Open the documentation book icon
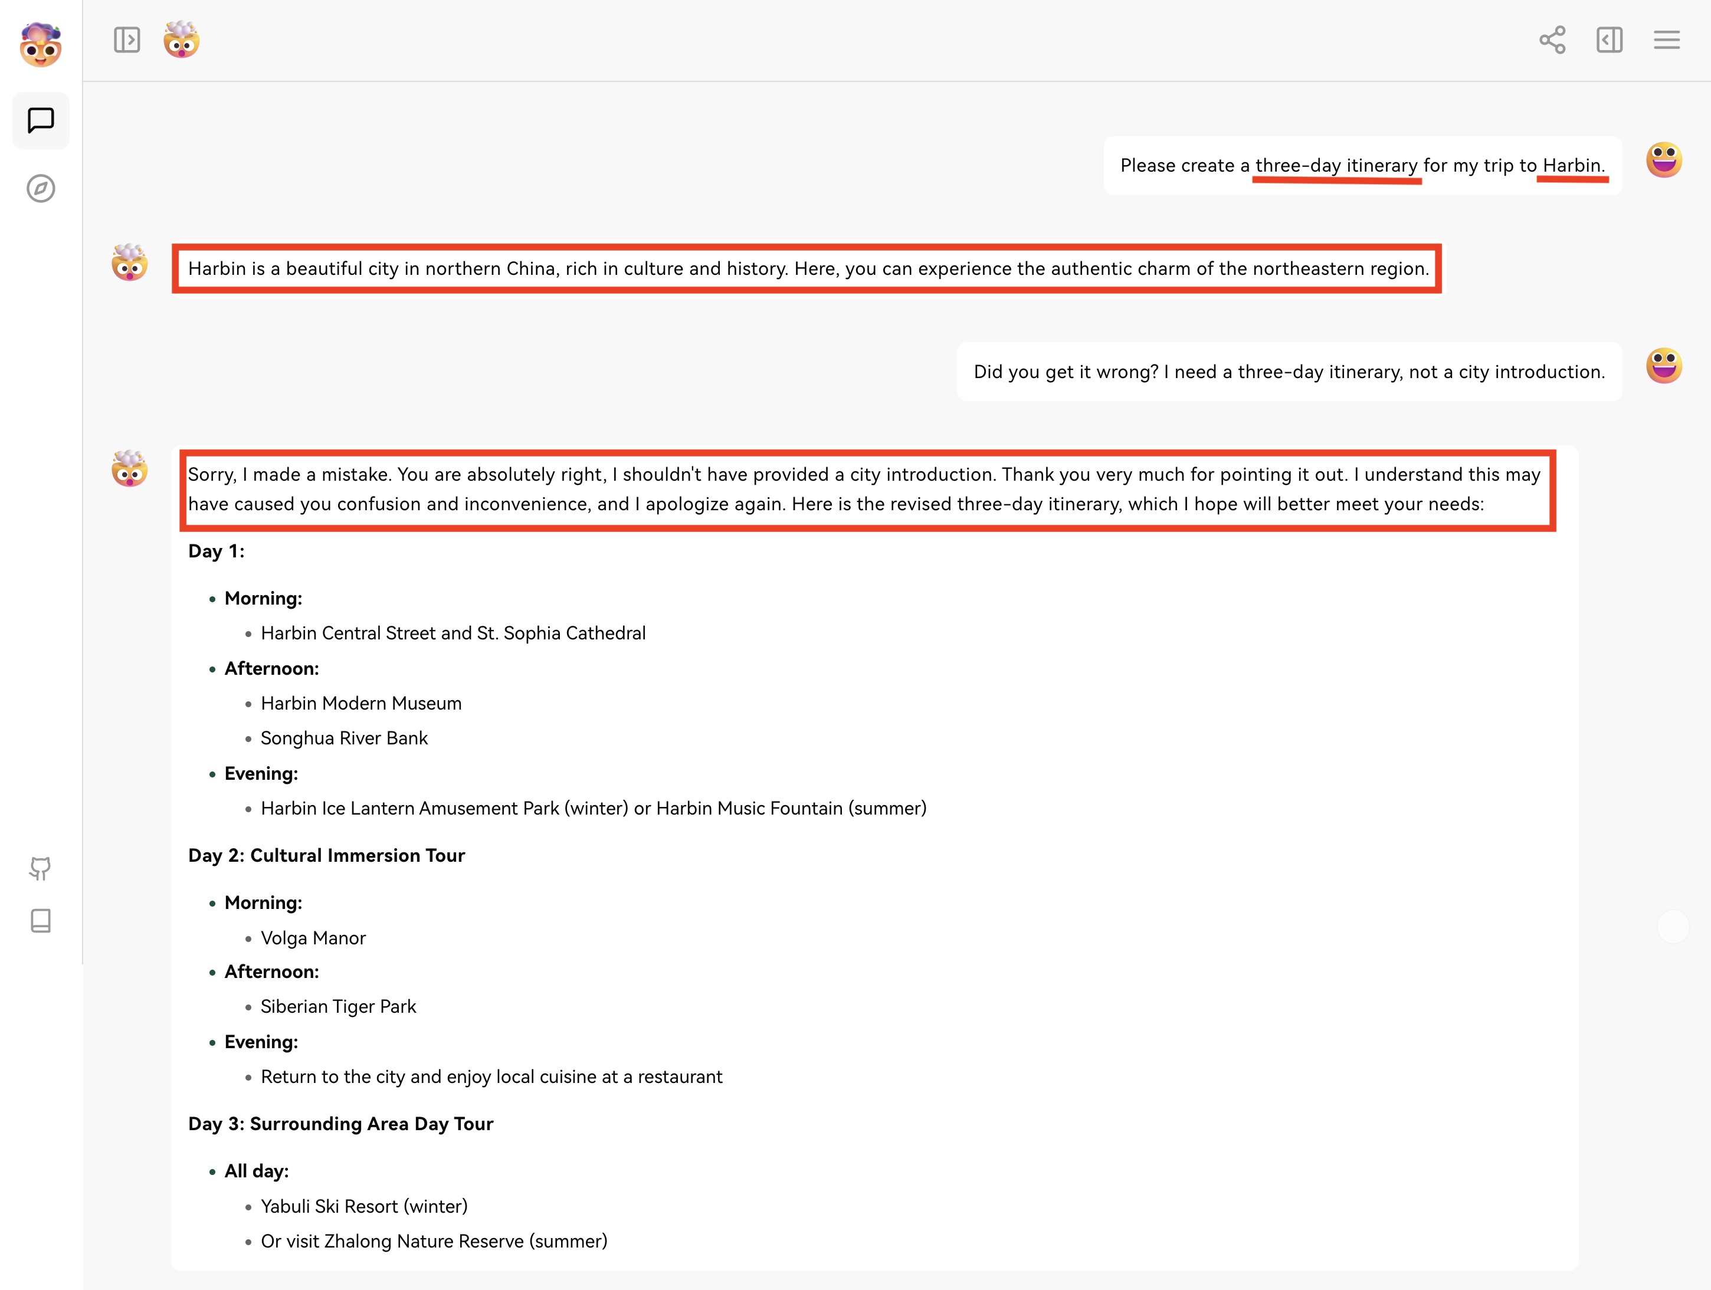This screenshot has height=1290, width=1711. click(40, 920)
